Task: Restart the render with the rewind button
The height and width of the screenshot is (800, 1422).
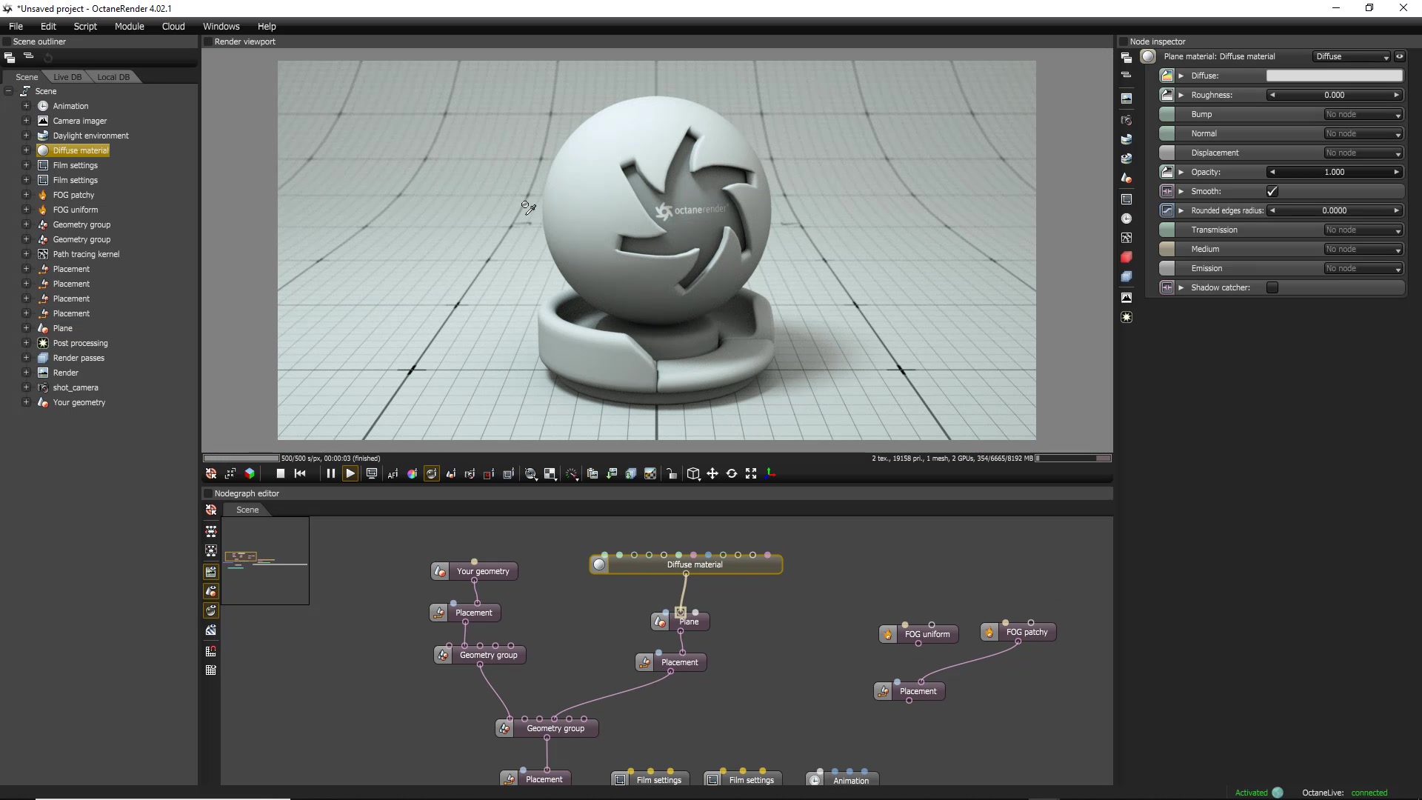Action: [300, 473]
